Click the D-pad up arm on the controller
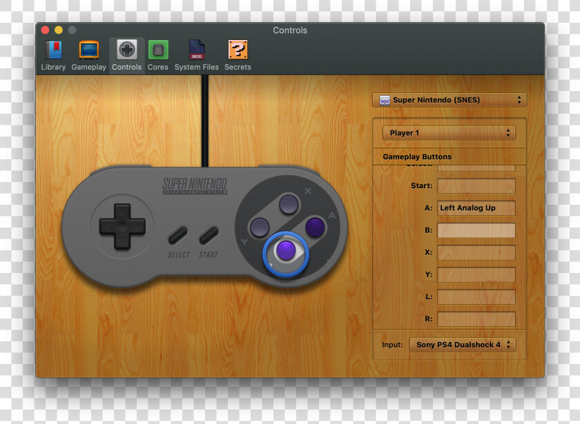Viewport: 580px width, 424px height. coord(122,212)
